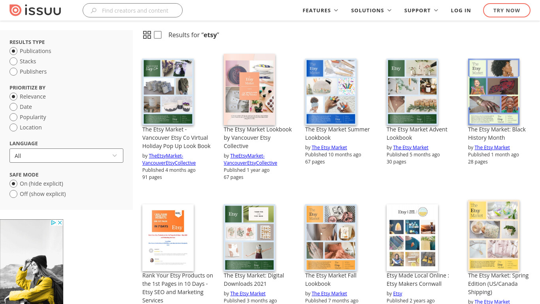This screenshot has width=540, height=304.
Task: Click title 'The Etsy Market Advent Lookbook'
Action: click(x=417, y=133)
